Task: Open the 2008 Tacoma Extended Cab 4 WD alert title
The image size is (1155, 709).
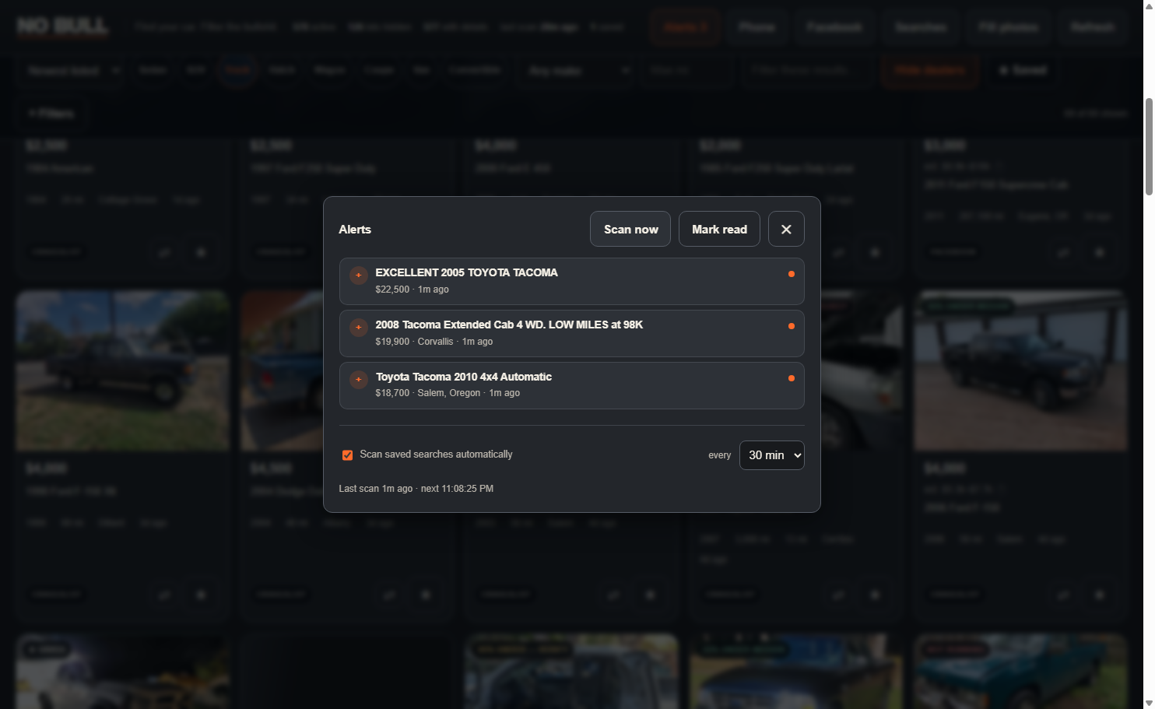Action: coord(509,325)
